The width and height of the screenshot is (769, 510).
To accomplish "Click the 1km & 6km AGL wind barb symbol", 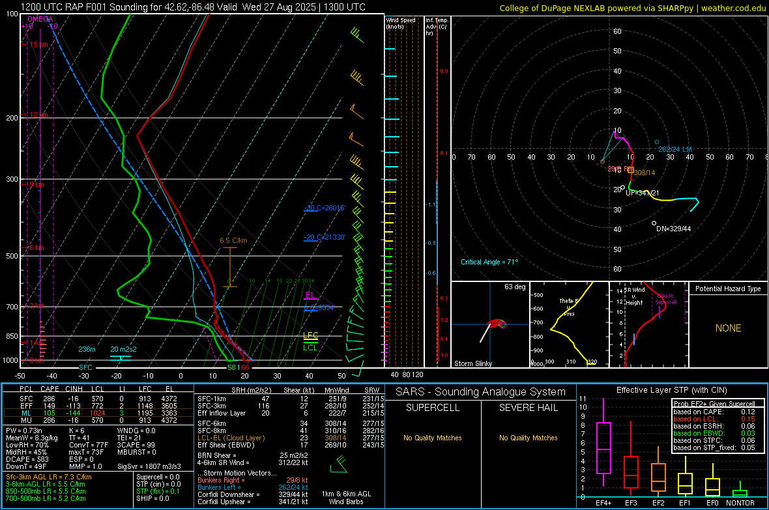I will (339, 464).
